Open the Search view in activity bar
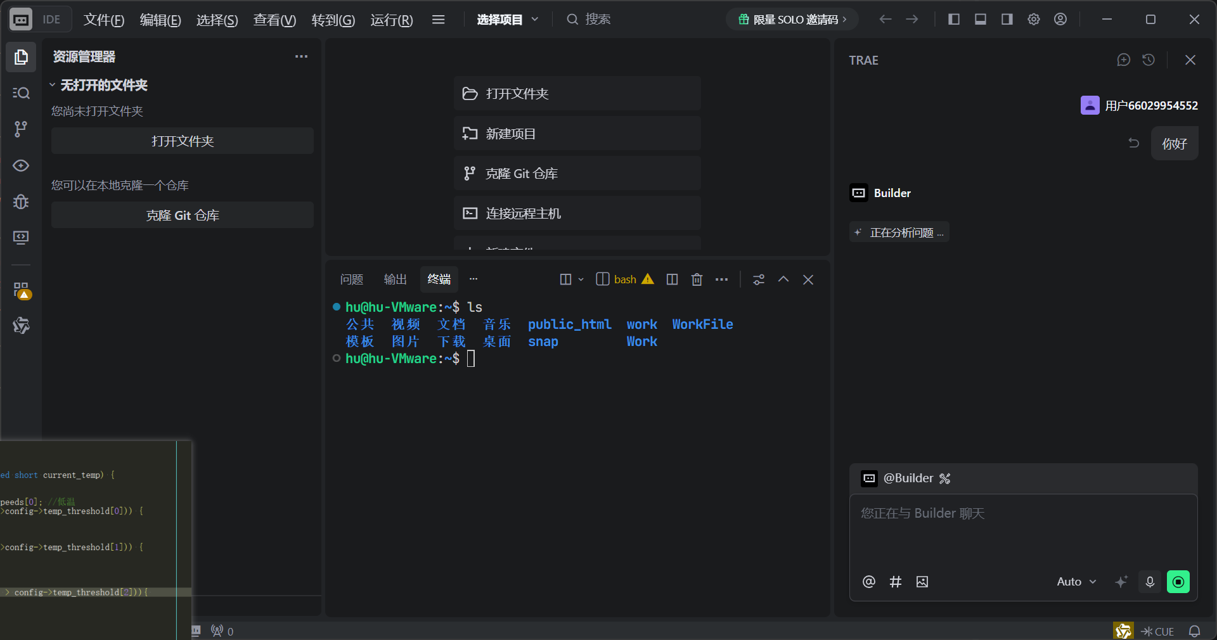1217x640 pixels. coord(21,93)
